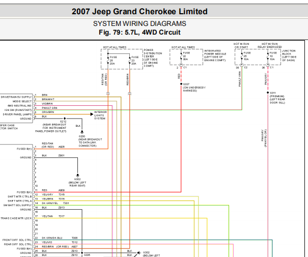Click the "A927" circuit number

(74, 247)
